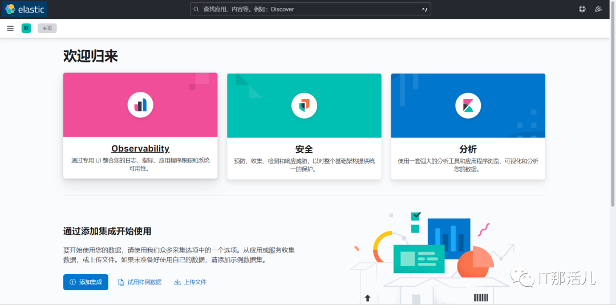Focus the global search field
This screenshot has height=305, width=616.
pos(310,9)
